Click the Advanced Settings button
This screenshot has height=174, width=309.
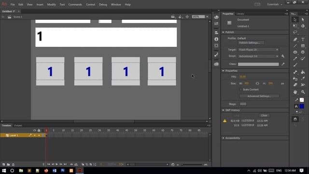click(x=259, y=96)
